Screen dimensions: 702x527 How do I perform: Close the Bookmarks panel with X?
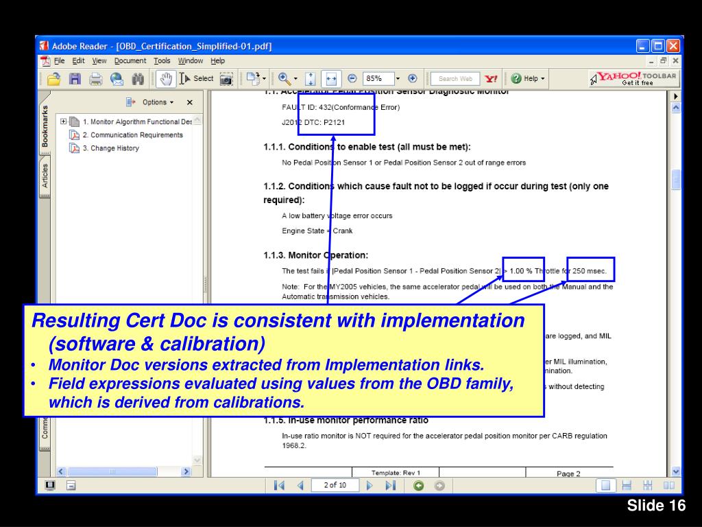coord(190,102)
